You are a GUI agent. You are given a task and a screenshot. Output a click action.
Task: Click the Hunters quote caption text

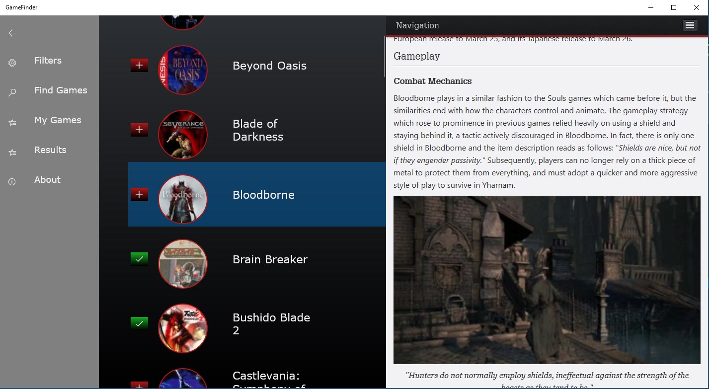(x=547, y=380)
